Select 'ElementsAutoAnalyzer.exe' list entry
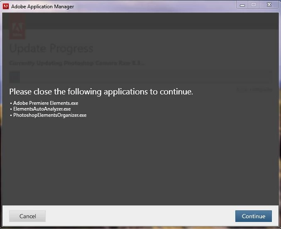 (x=42, y=109)
